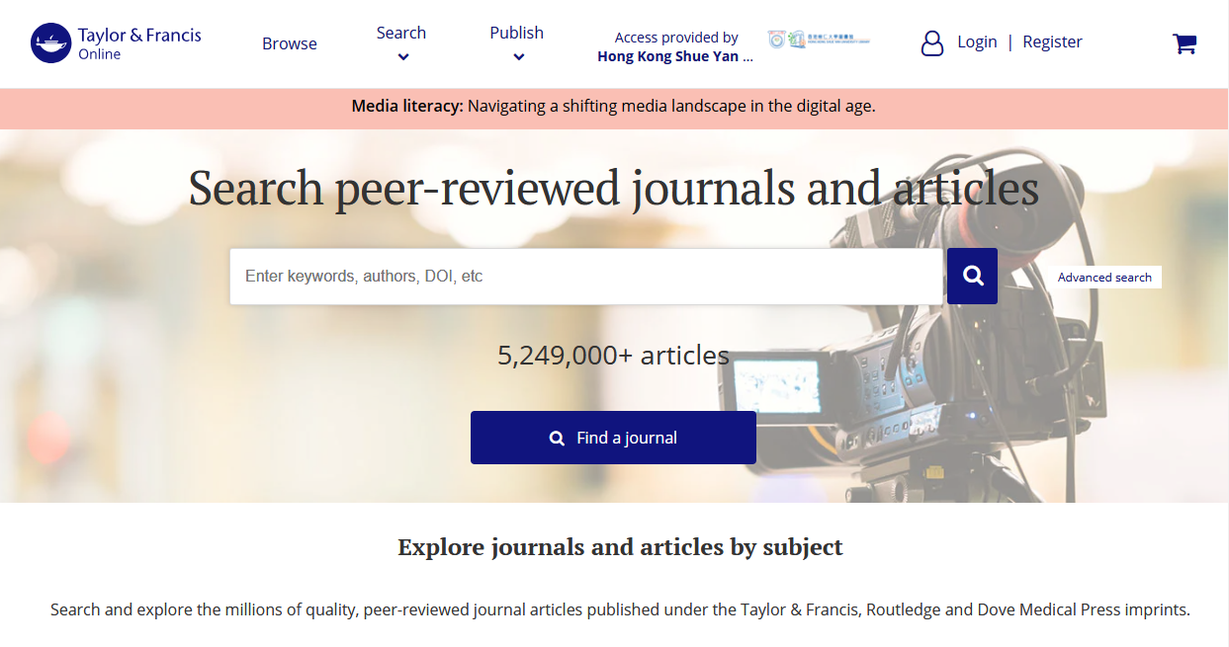Click the Explore journals and articles by subject heading
Screen dimensions: 1229x647
click(x=620, y=547)
